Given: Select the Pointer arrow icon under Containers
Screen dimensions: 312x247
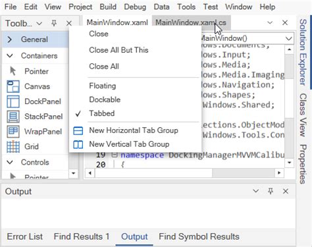Looking at the screenshot, I should tap(13, 71).
